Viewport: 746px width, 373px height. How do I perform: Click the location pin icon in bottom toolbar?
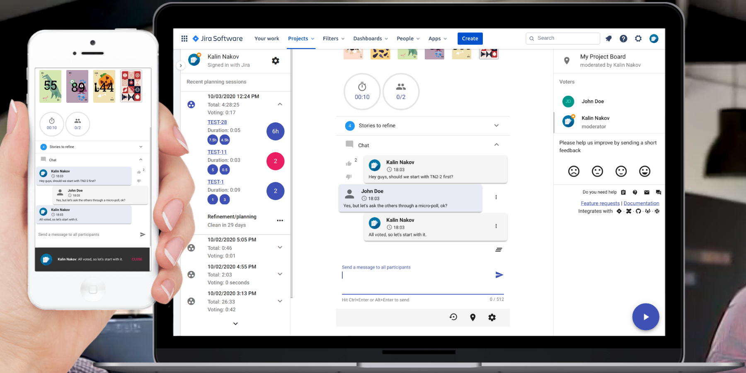click(x=473, y=317)
